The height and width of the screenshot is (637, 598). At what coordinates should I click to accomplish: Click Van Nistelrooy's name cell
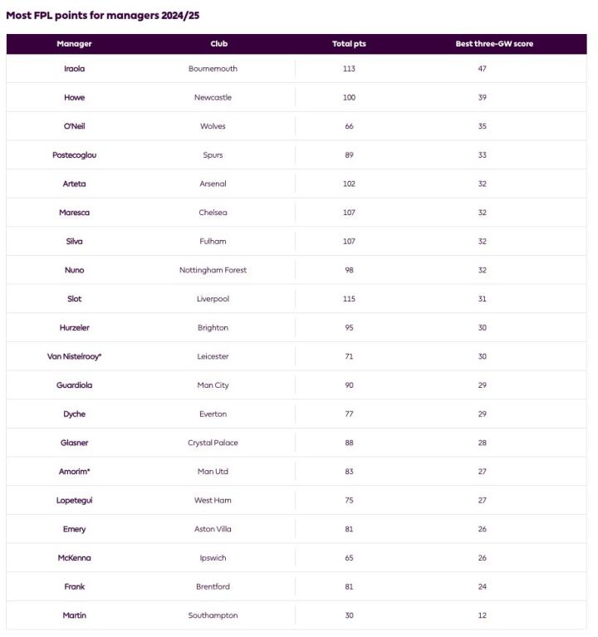(74, 356)
